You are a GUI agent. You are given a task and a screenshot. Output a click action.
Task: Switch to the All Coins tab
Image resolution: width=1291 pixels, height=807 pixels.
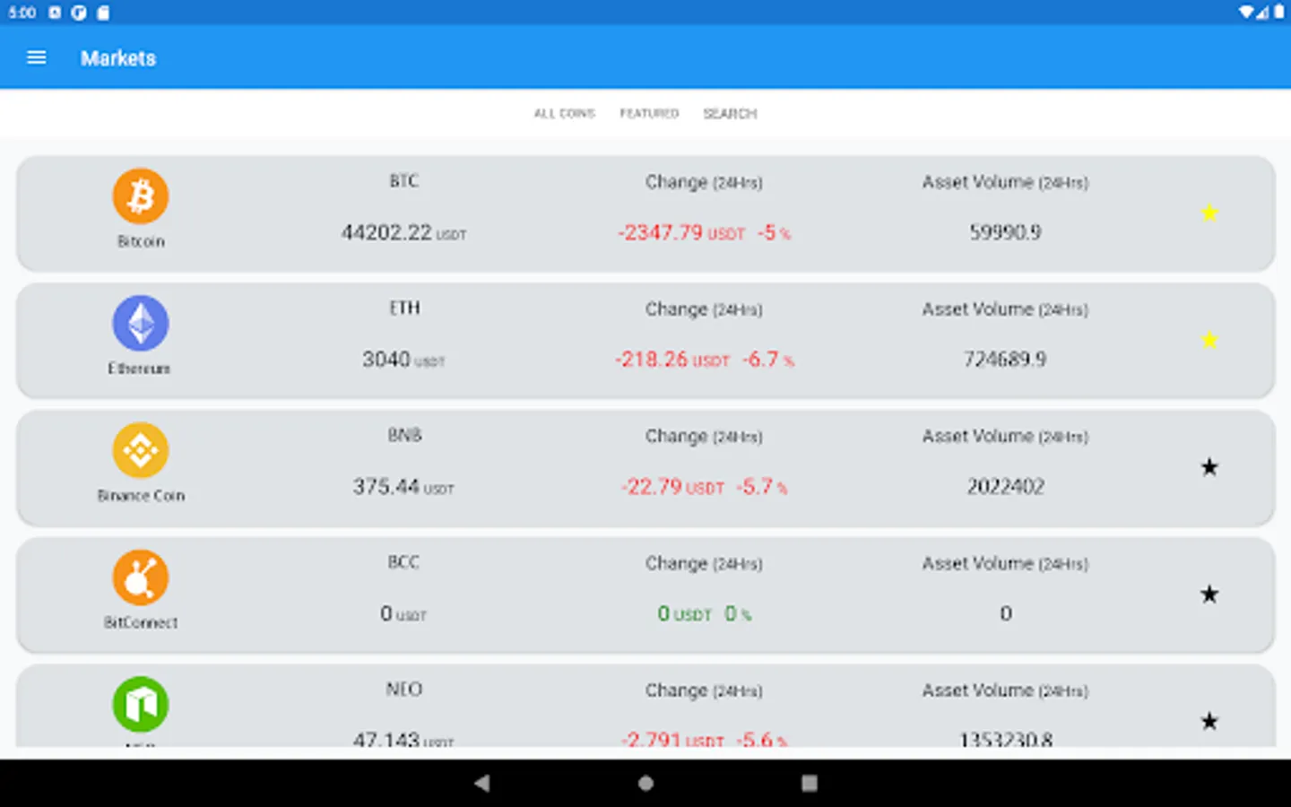point(565,114)
